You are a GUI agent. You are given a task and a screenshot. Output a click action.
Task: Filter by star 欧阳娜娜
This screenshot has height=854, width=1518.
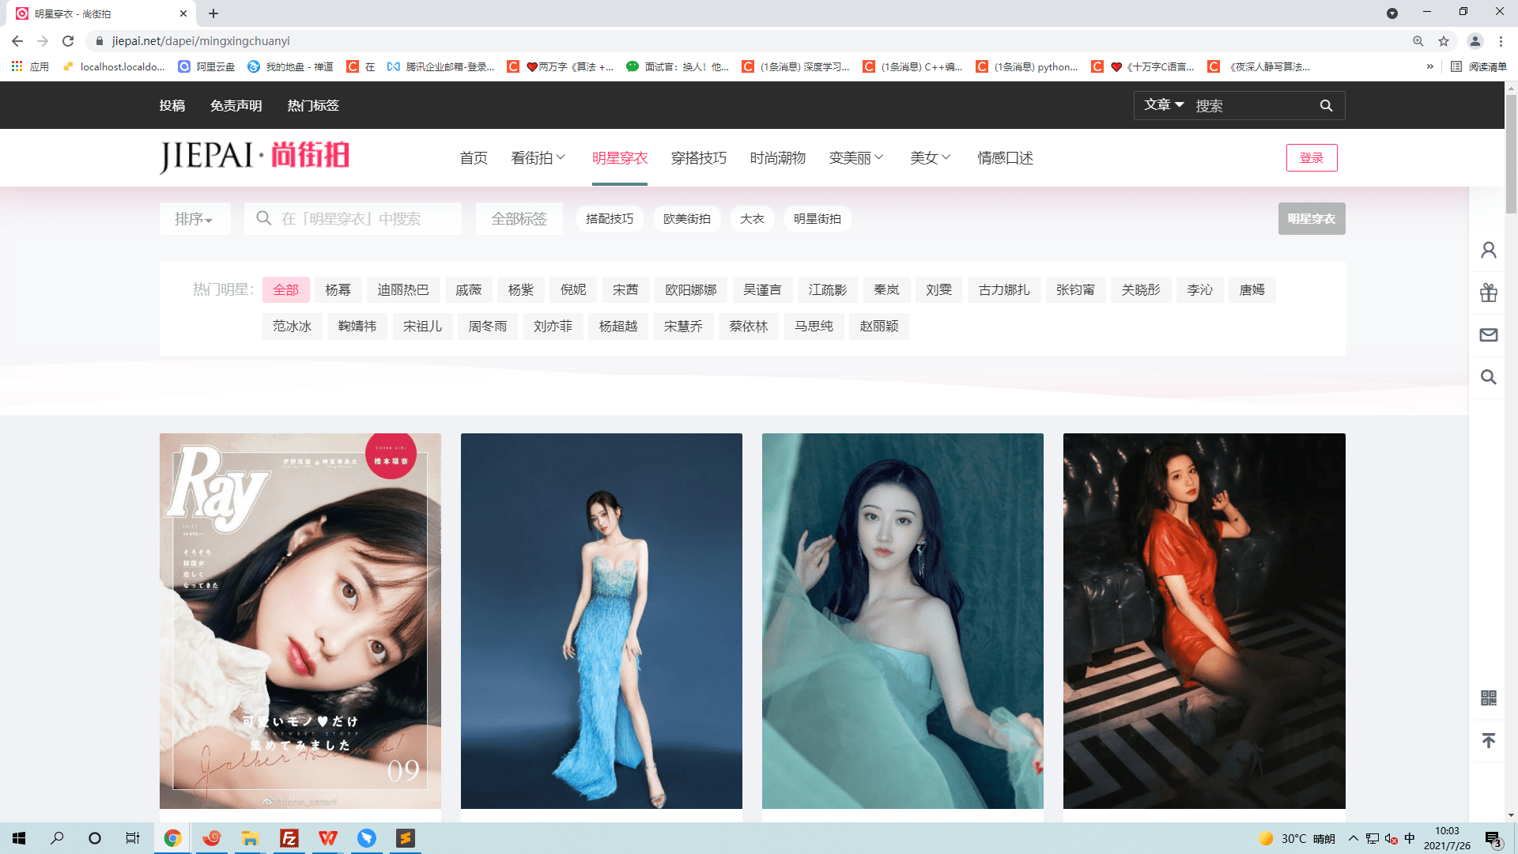coord(691,290)
